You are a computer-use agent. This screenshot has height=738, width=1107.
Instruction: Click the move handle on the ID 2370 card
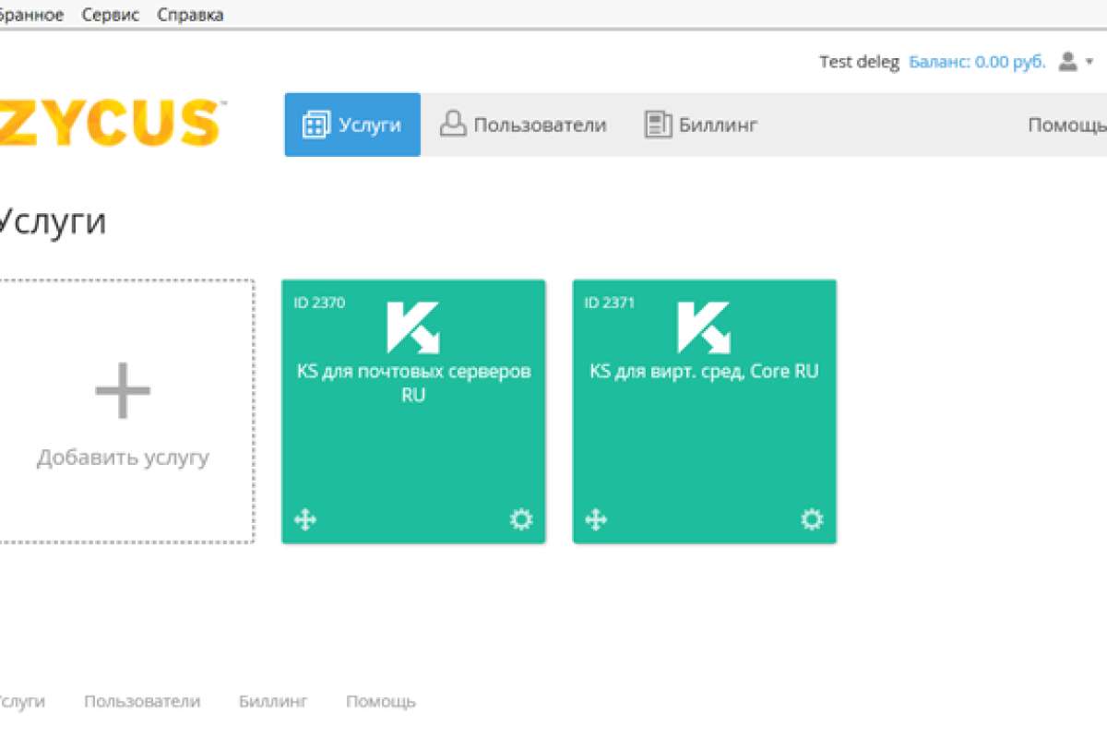[x=305, y=520]
